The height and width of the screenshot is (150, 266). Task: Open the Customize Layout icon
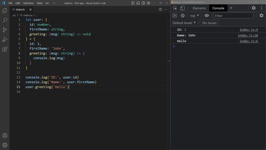click(149, 3)
